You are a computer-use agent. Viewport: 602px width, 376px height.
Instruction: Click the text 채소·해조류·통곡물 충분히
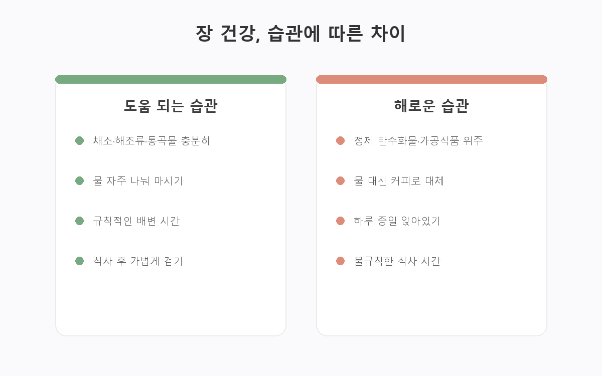coord(152,141)
